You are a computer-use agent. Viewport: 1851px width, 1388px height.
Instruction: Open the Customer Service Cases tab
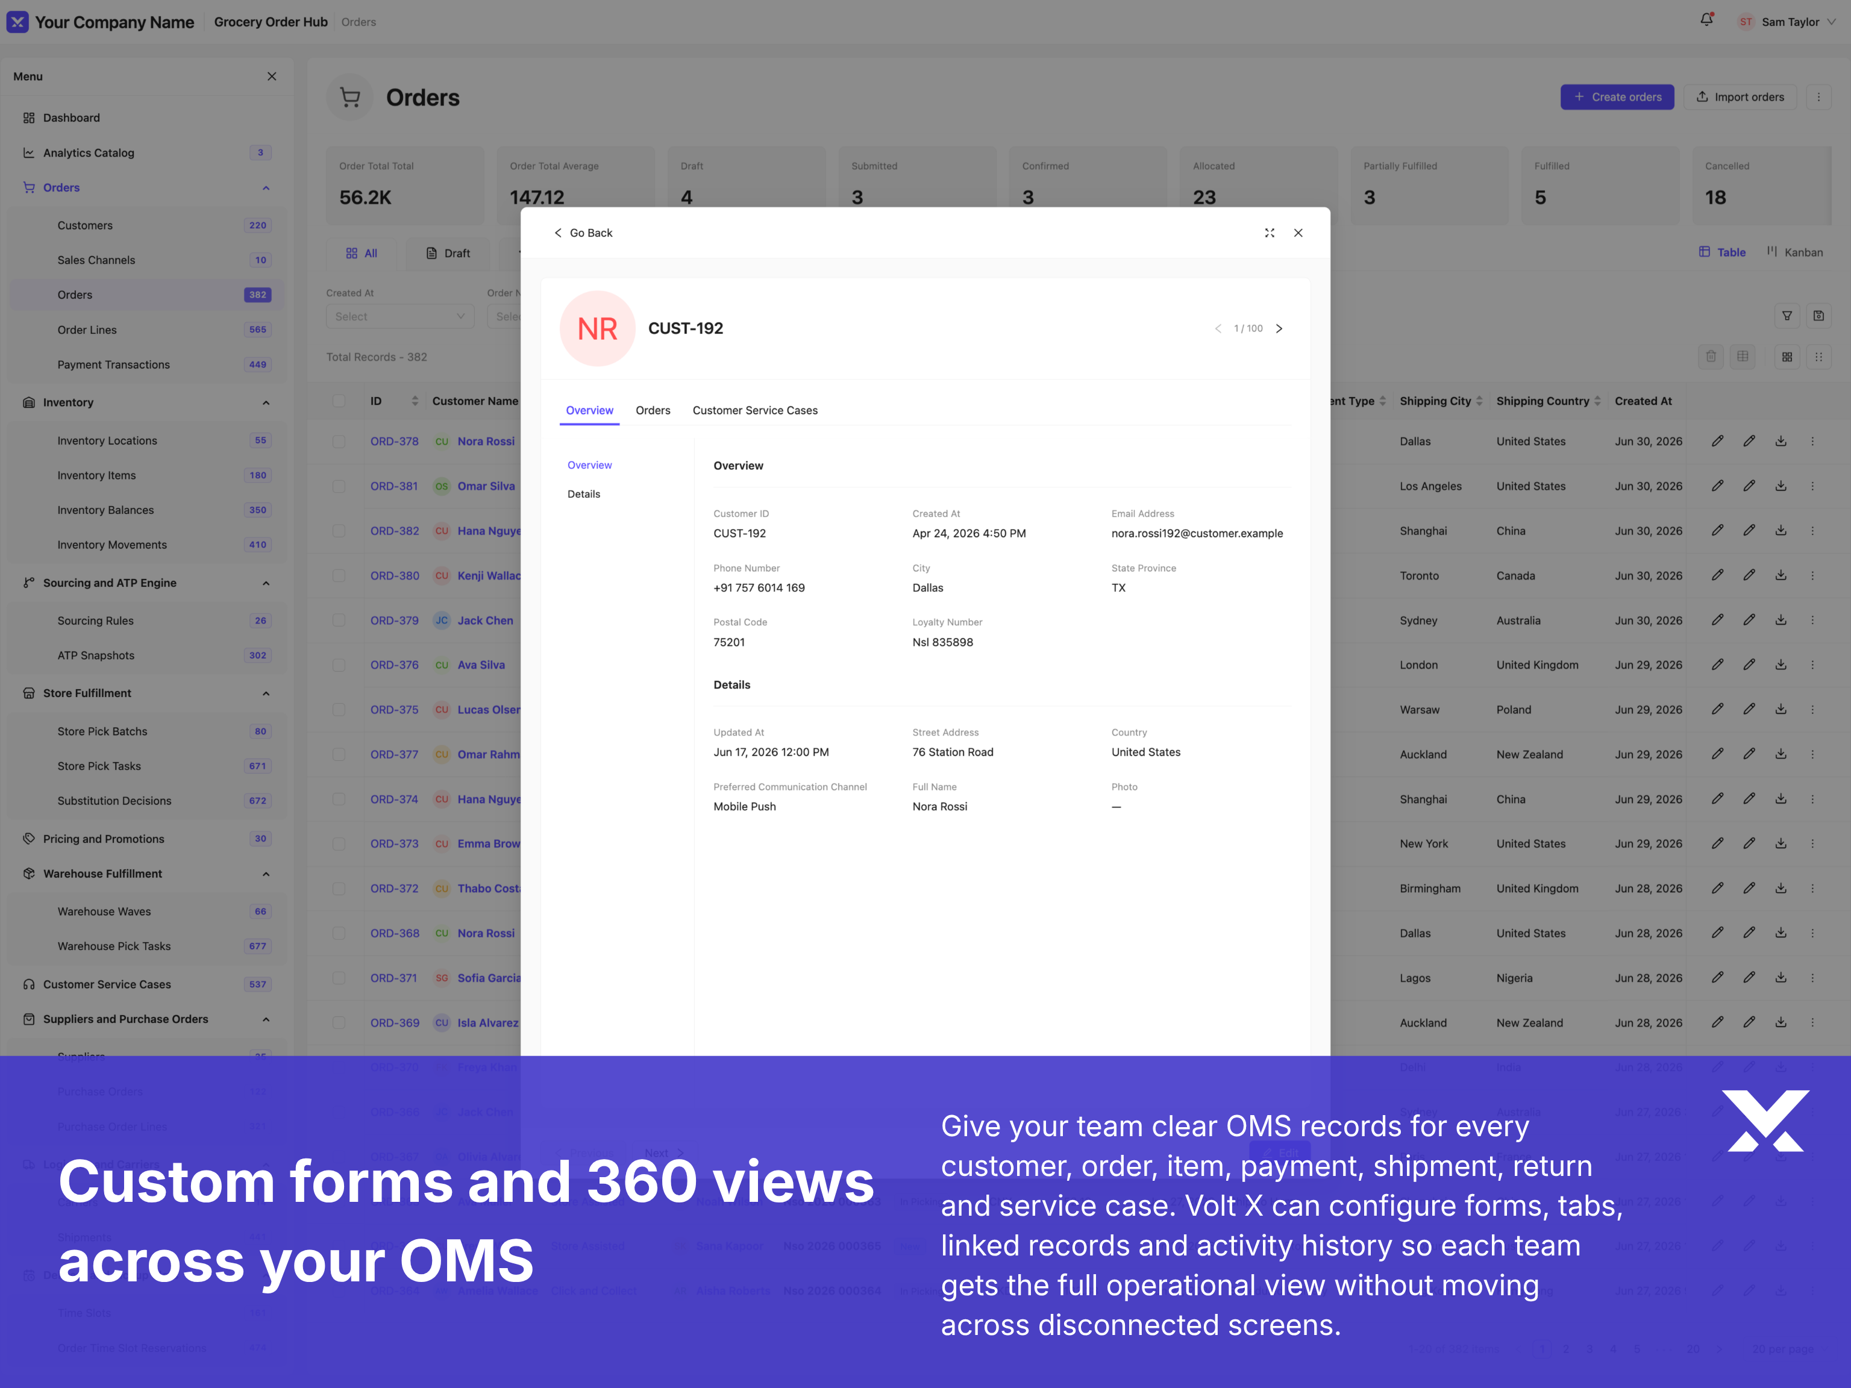click(x=755, y=410)
